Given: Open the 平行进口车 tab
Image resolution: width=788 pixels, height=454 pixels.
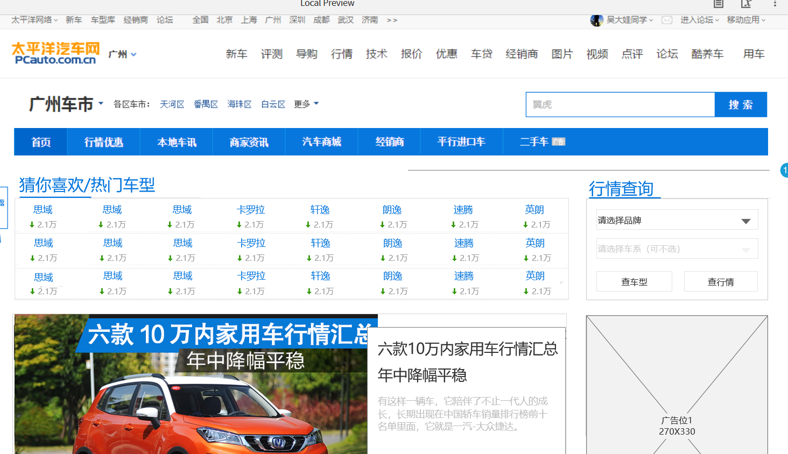Looking at the screenshot, I should pyautogui.click(x=461, y=141).
